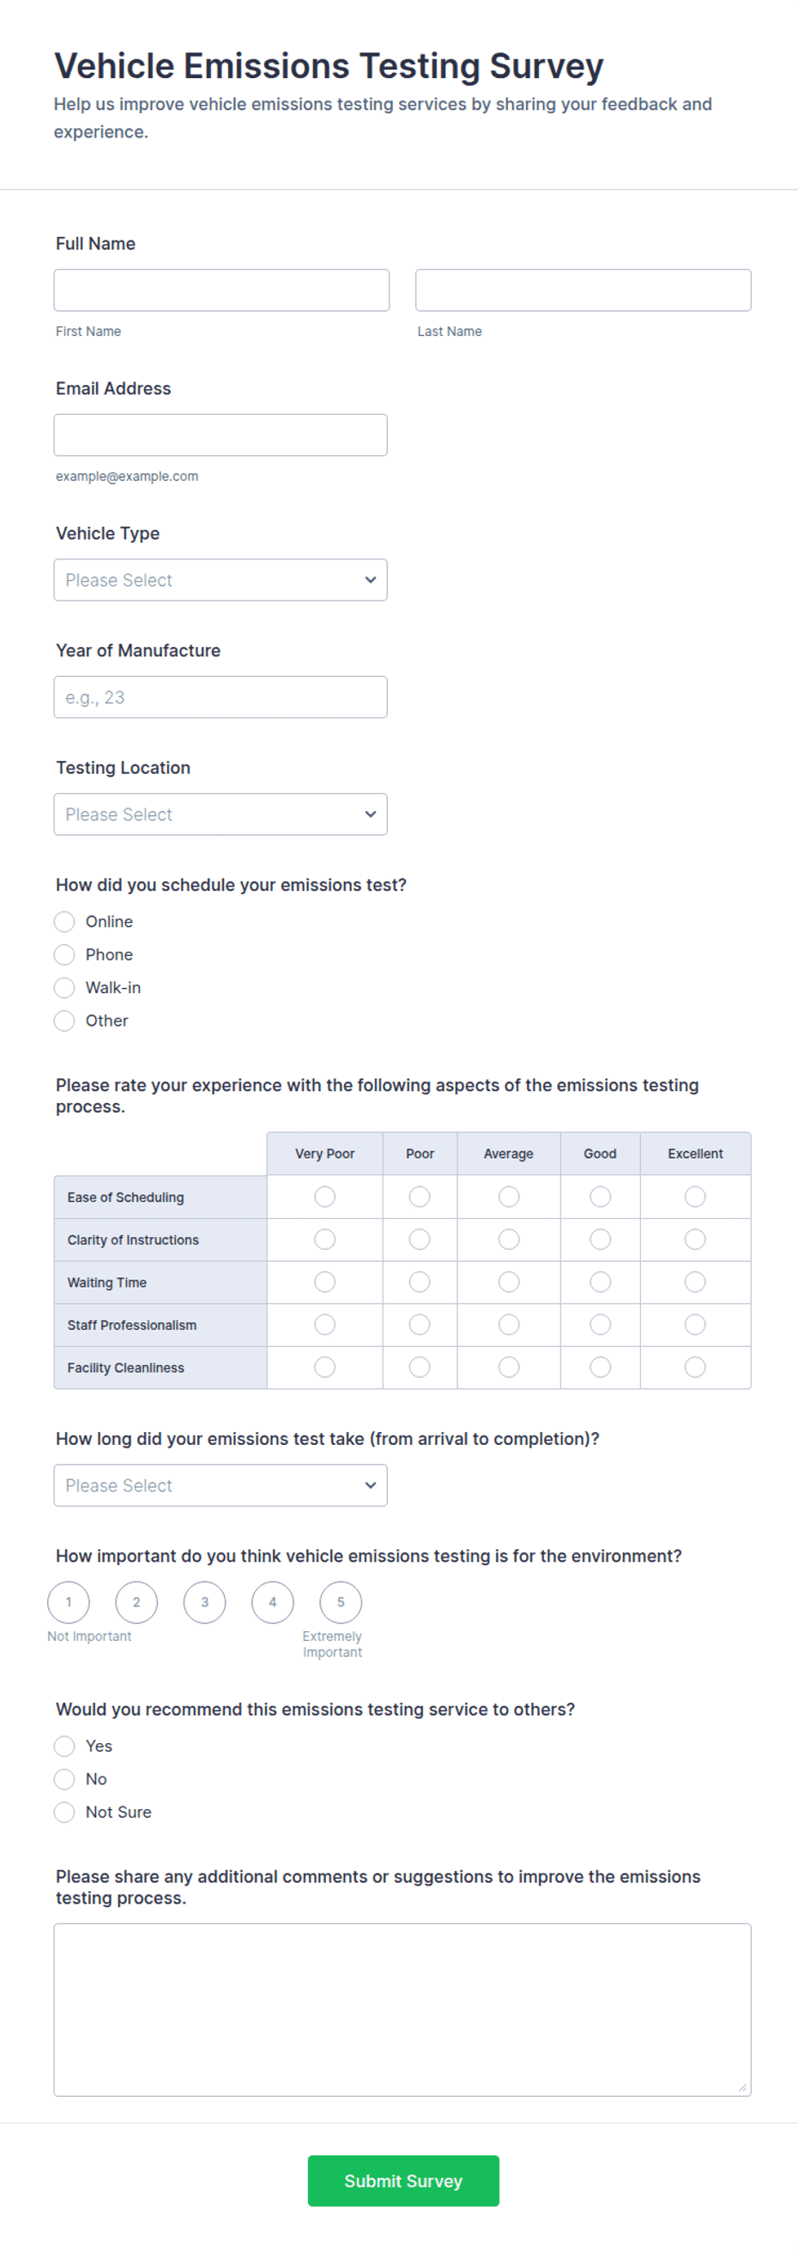Open the emissions test duration dropdown

(x=221, y=1485)
